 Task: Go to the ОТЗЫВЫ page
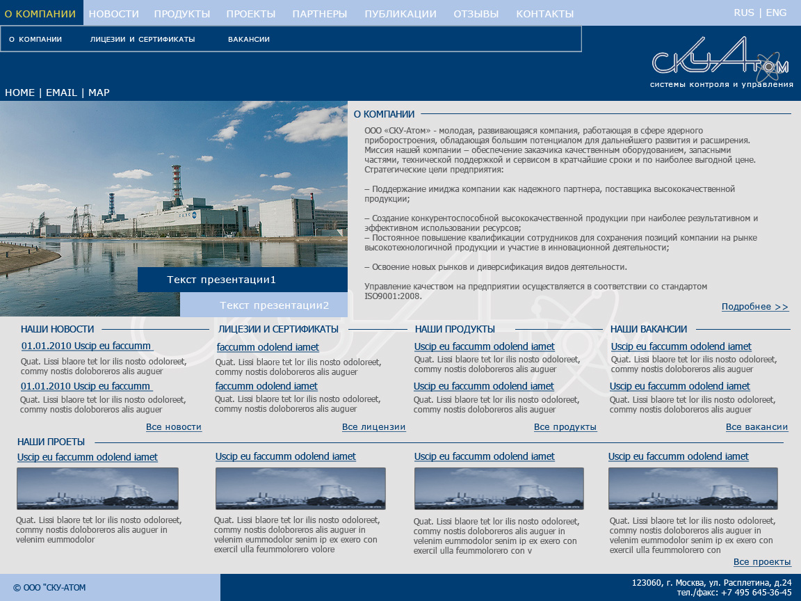pyautogui.click(x=476, y=14)
